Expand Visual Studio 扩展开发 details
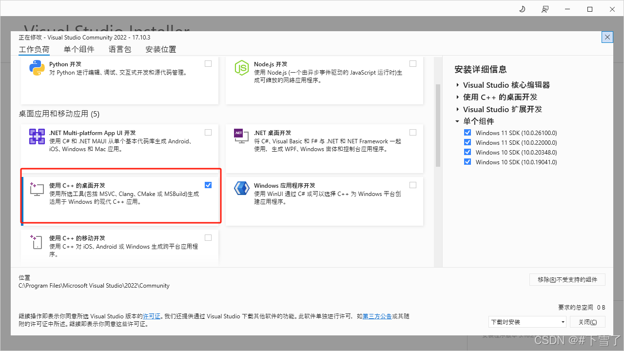The image size is (624, 351). (x=458, y=109)
